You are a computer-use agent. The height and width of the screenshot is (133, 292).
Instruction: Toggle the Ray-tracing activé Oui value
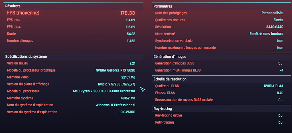pyautogui.click(x=281, y=115)
